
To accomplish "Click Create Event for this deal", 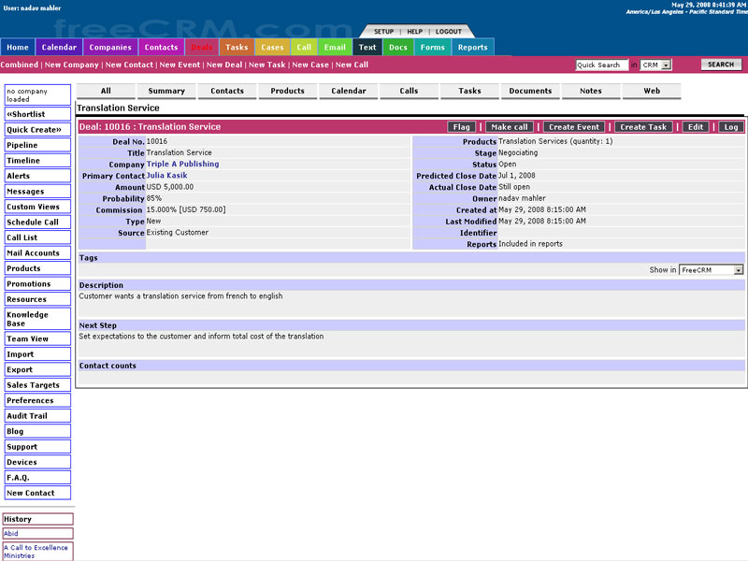I will (x=574, y=127).
